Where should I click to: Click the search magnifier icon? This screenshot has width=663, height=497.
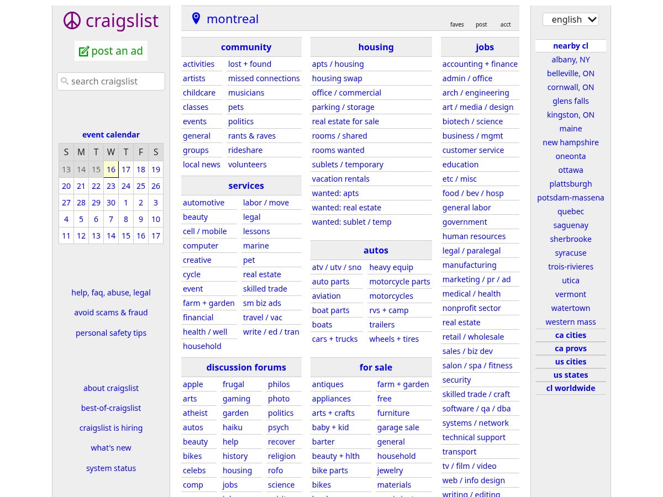tap(65, 81)
